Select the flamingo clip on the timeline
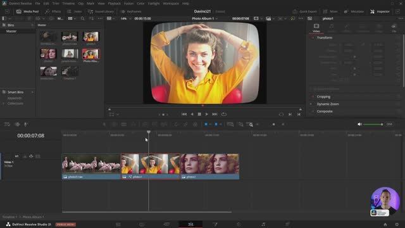 [x=91, y=166]
